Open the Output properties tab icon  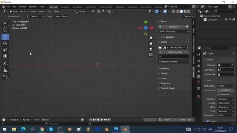click(x=198, y=66)
